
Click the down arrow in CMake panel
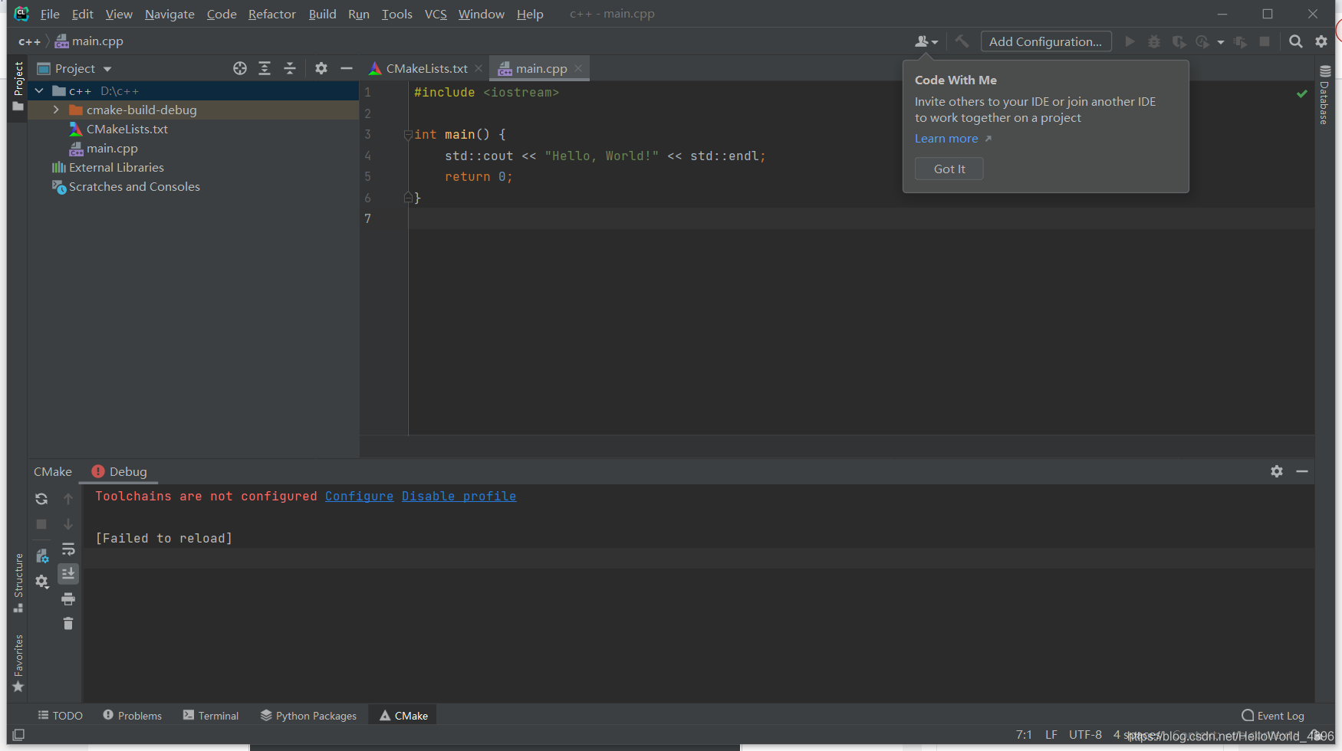point(68,524)
